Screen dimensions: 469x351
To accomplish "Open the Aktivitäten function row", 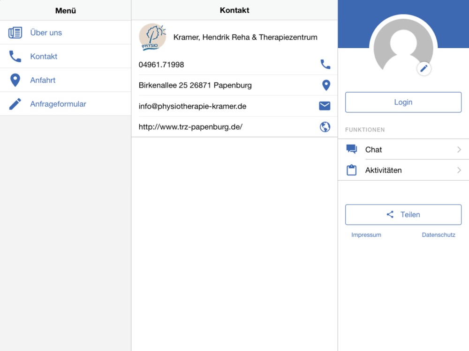I will point(403,170).
